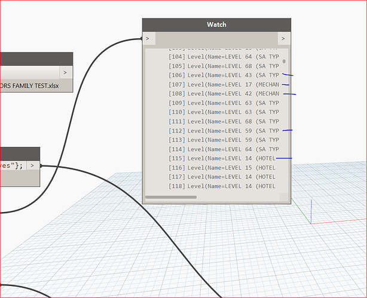367x298 pixels.
Task: Select row [109] LEVEL 63 in Watch
Action: click(224, 103)
